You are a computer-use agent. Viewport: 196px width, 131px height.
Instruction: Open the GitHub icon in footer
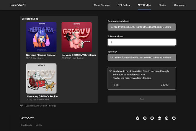[x=166, y=118]
